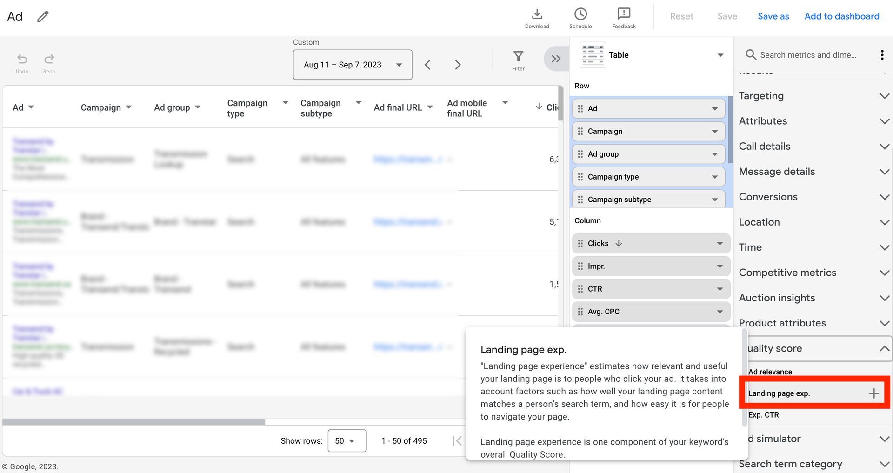Click drag handle of Clicks column chip
The height and width of the screenshot is (473, 893).
pyautogui.click(x=580, y=243)
